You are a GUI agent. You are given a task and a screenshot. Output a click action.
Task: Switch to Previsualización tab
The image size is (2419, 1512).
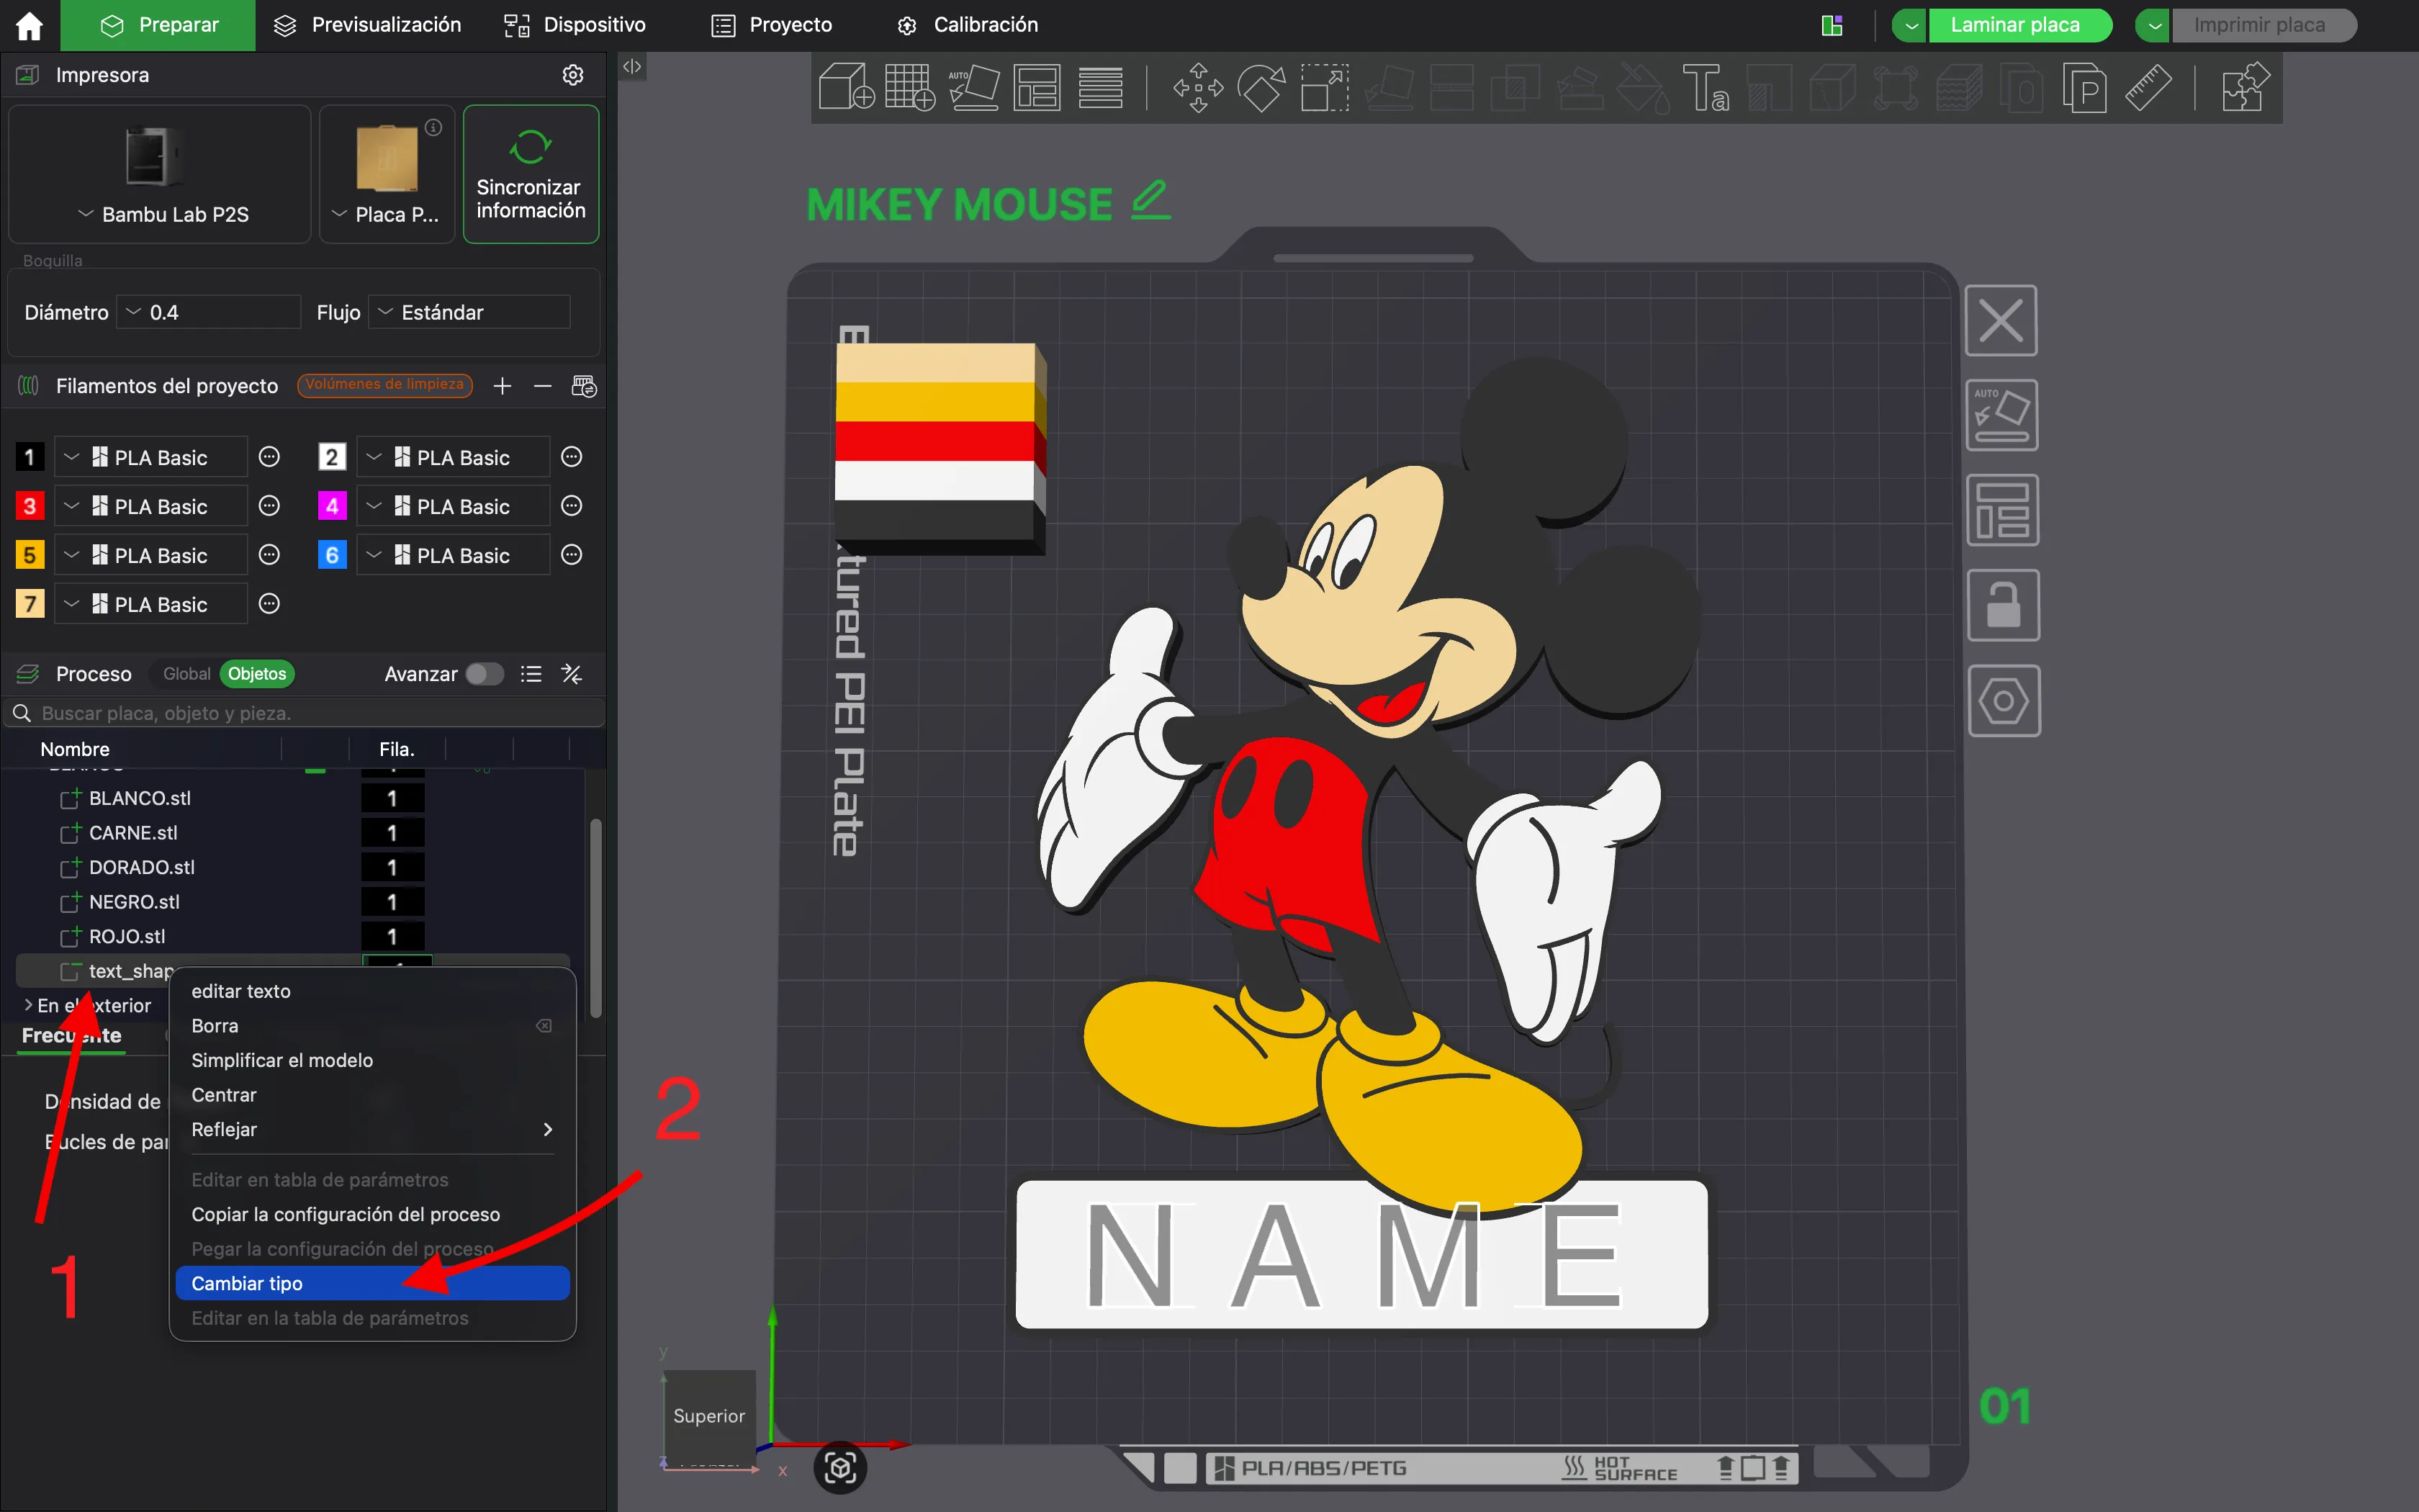pos(367,25)
